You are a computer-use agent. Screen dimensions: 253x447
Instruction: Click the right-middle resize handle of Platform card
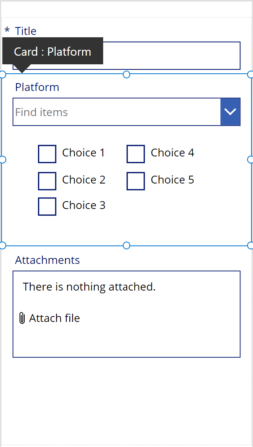pyautogui.click(x=251, y=159)
